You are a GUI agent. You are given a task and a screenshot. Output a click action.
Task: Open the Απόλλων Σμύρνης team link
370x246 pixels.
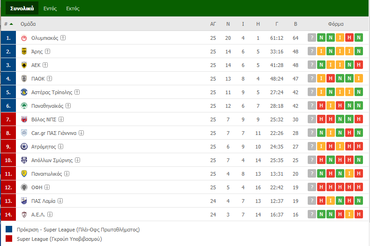point(52,160)
